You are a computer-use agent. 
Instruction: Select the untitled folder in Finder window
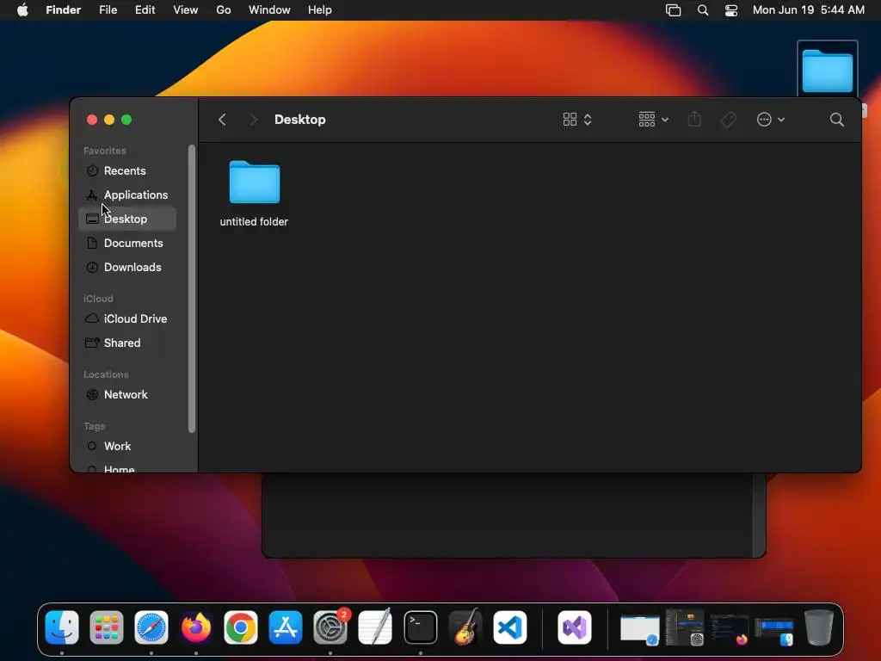pos(255,182)
